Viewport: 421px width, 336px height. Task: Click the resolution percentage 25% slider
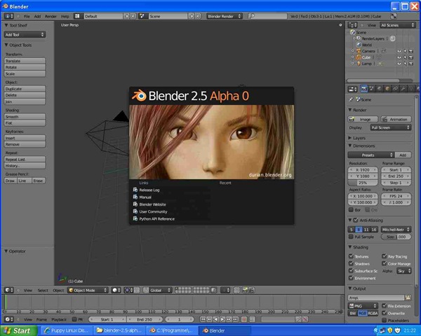(x=363, y=182)
